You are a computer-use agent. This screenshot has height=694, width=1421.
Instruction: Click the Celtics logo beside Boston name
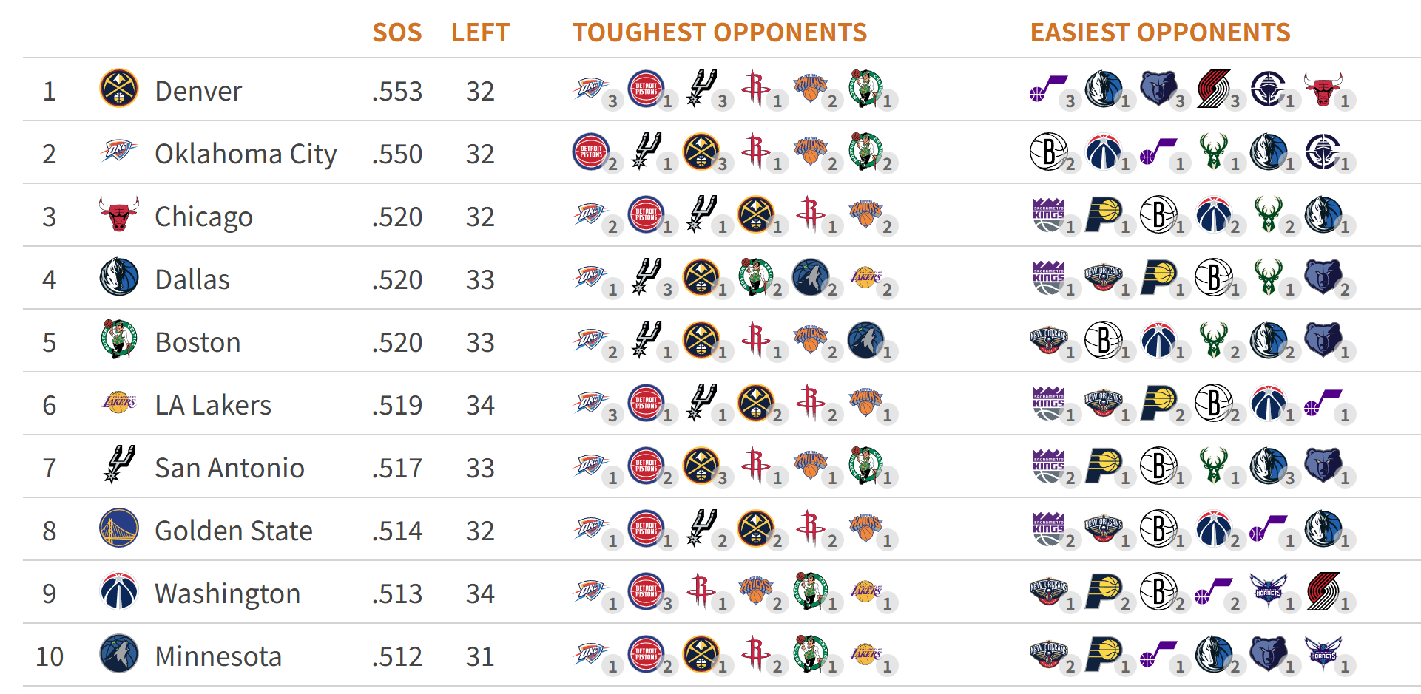(x=118, y=340)
